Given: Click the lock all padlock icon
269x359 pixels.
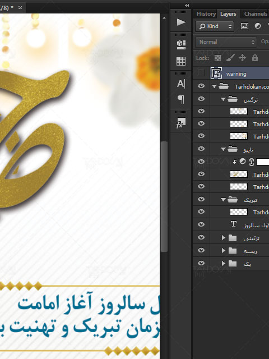Looking at the screenshot, I should 255,58.
